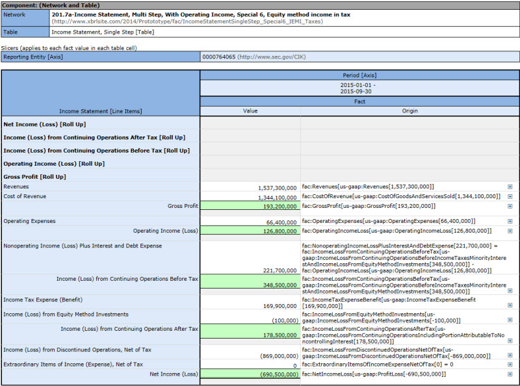Select the 1,344,100,000 Cost of Revenue value
The height and width of the screenshot is (386, 520).
(250, 196)
